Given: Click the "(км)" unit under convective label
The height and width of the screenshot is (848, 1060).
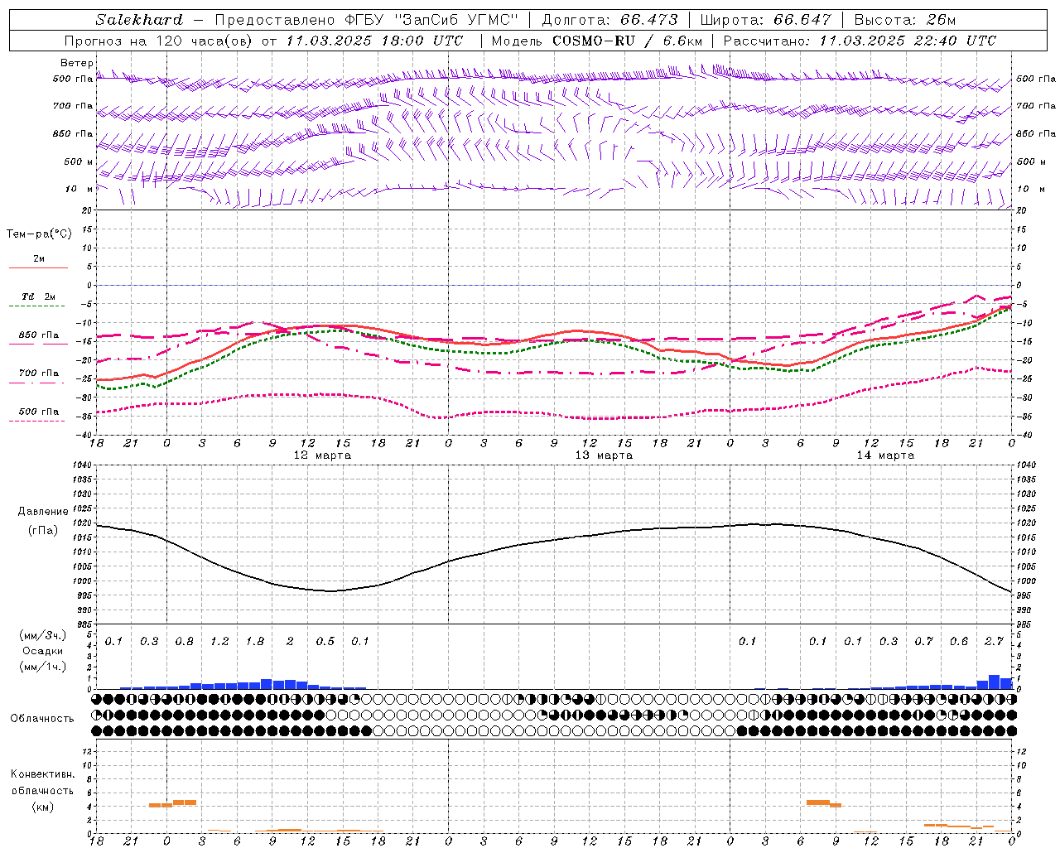Looking at the screenshot, I should 42,807.
